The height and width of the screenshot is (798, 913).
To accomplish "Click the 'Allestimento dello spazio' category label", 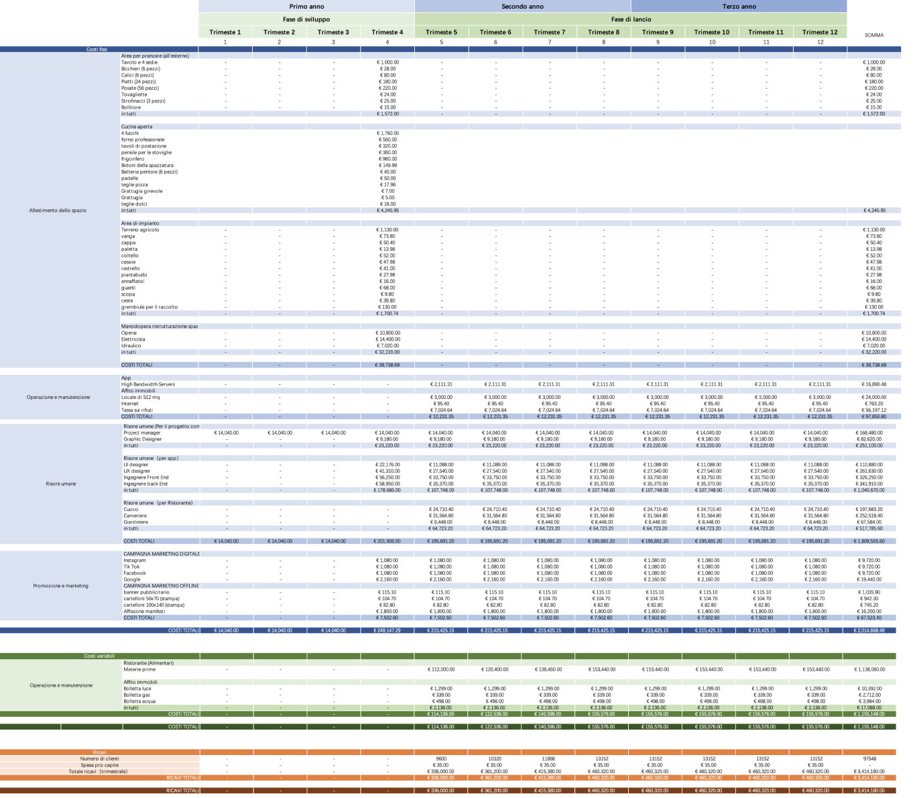I will pos(58,211).
